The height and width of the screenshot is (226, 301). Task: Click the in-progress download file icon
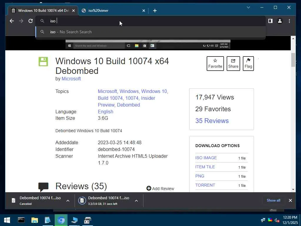pos(82,200)
